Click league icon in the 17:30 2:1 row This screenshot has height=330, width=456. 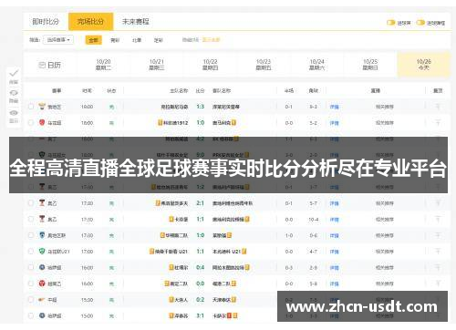click(x=42, y=203)
